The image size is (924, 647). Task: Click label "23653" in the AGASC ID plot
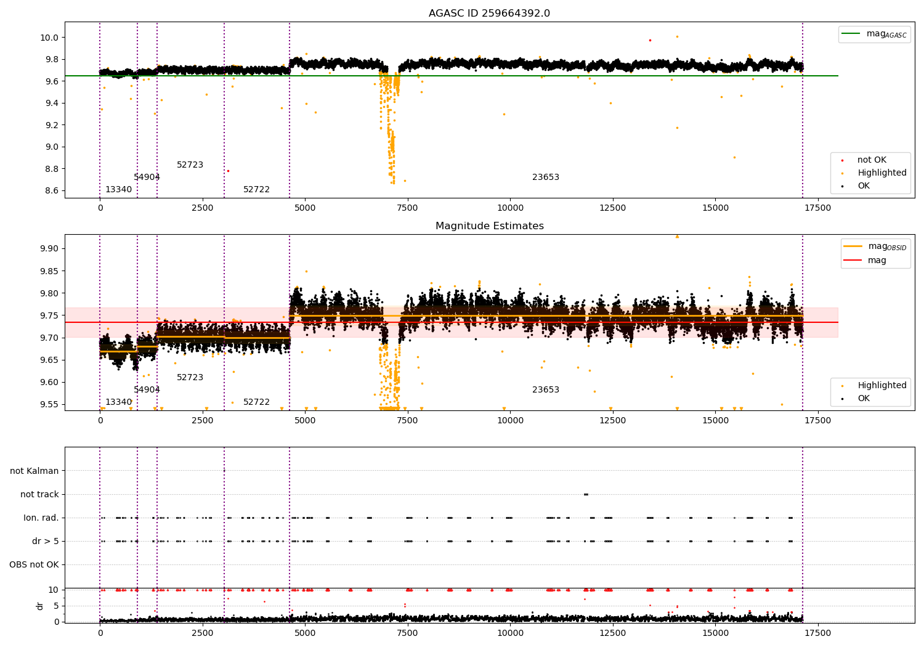(546, 177)
